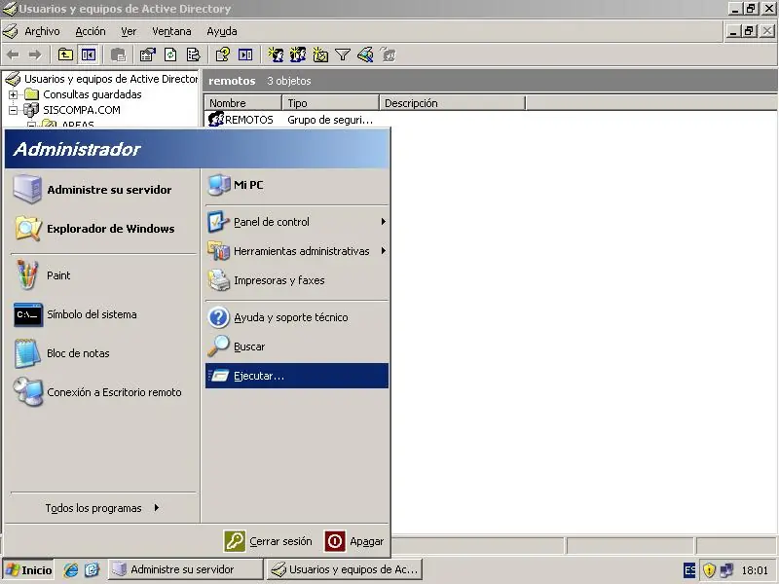Screen dimensions: 779x584
Task: Click the network connection tray icon
Action: (x=726, y=570)
